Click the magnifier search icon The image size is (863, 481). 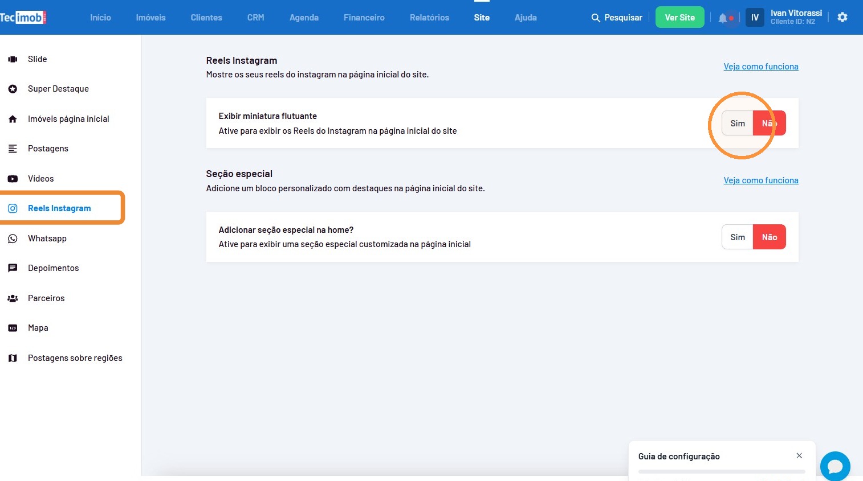596,18
